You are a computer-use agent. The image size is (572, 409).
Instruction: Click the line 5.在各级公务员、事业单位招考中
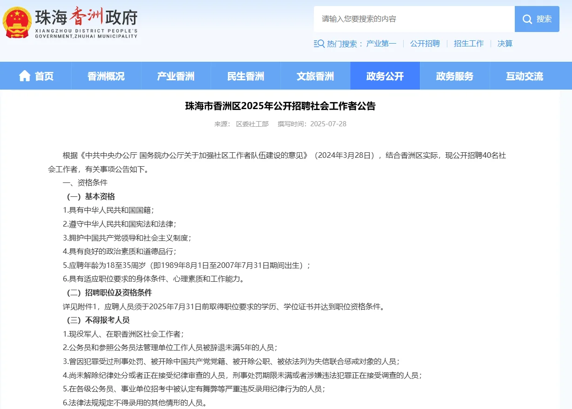pos(194,389)
